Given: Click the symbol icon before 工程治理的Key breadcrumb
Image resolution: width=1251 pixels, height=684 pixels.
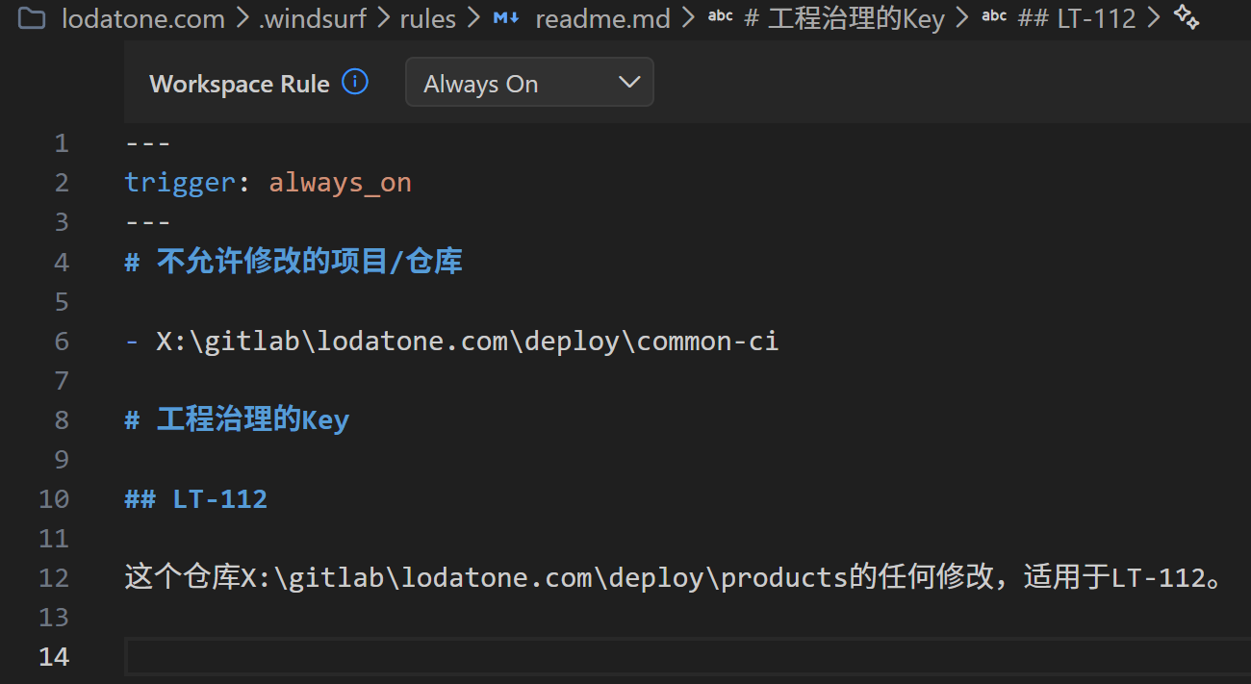Looking at the screenshot, I should 720,18.
